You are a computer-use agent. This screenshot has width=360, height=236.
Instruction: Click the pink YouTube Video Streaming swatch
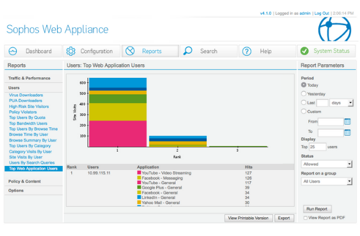click(x=139, y=172)
